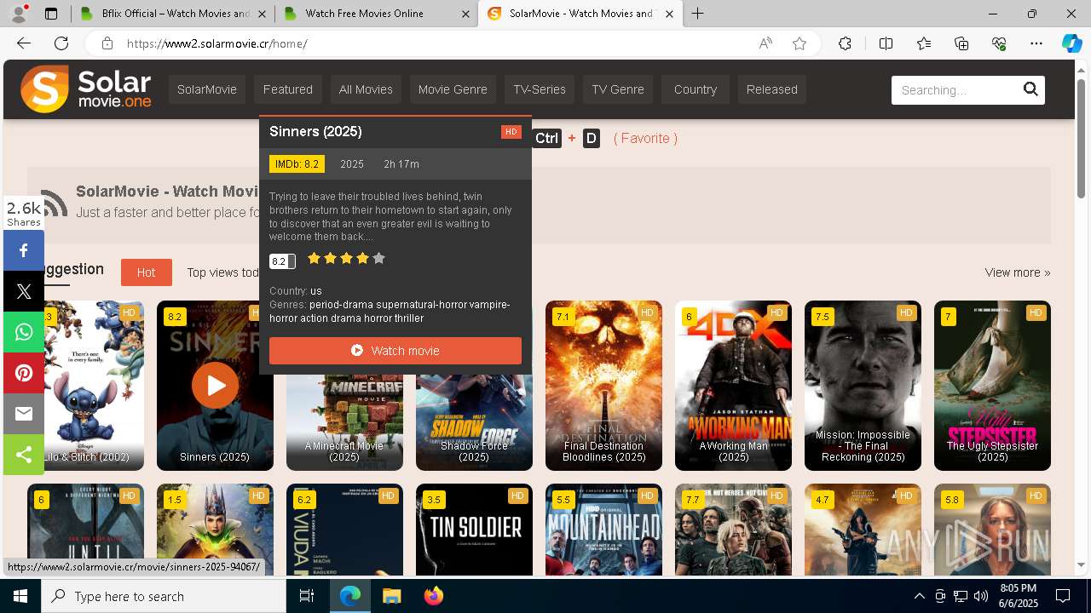Open Mission: Impossible Final Reckoning poster

point(863,386)
